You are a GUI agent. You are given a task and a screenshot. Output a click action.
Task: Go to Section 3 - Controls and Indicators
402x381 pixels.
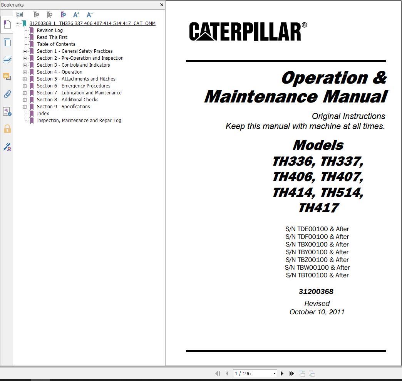click(73, 65)
